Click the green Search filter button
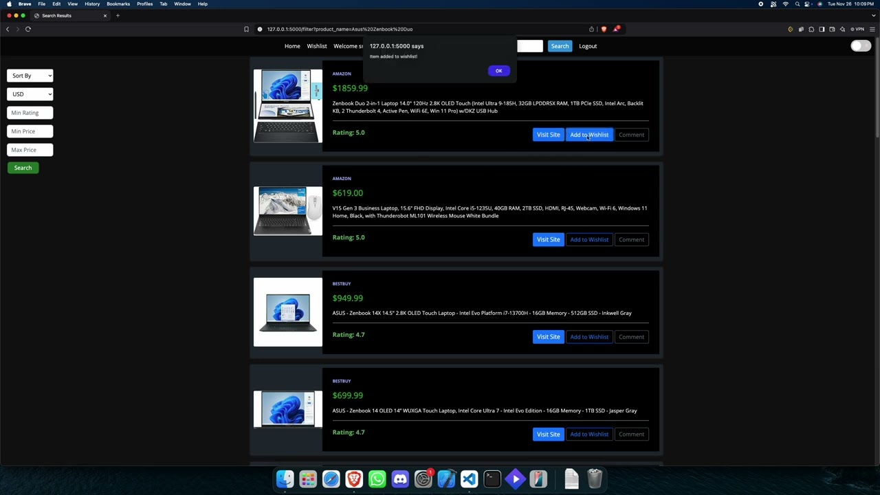The width and height of the screenshot is (880, 495). click(x=23, y=168)
